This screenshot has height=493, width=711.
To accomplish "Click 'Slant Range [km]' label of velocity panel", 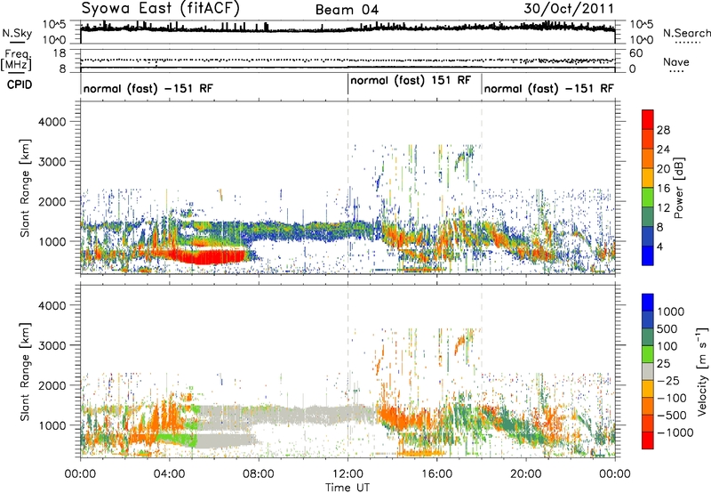I will [x=25, y=371].
